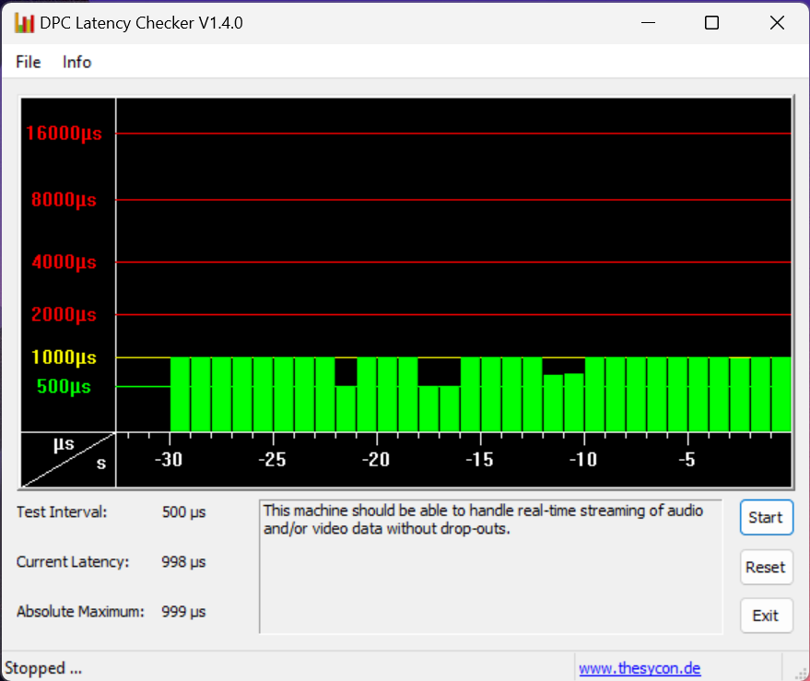Viewport: 810px width, 681px height.
Task: Minimize the DPC Latency Checker window
Action: point(649,23)
